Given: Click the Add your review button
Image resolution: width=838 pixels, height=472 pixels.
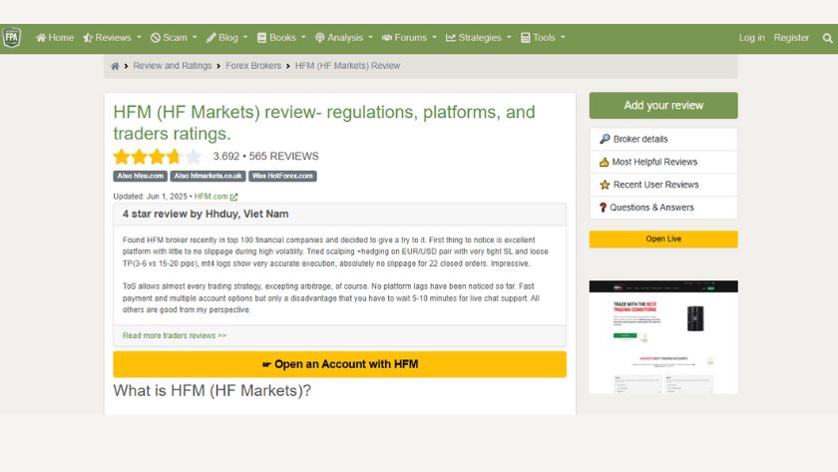Looking at the screenshot, I should coord(663,106).
